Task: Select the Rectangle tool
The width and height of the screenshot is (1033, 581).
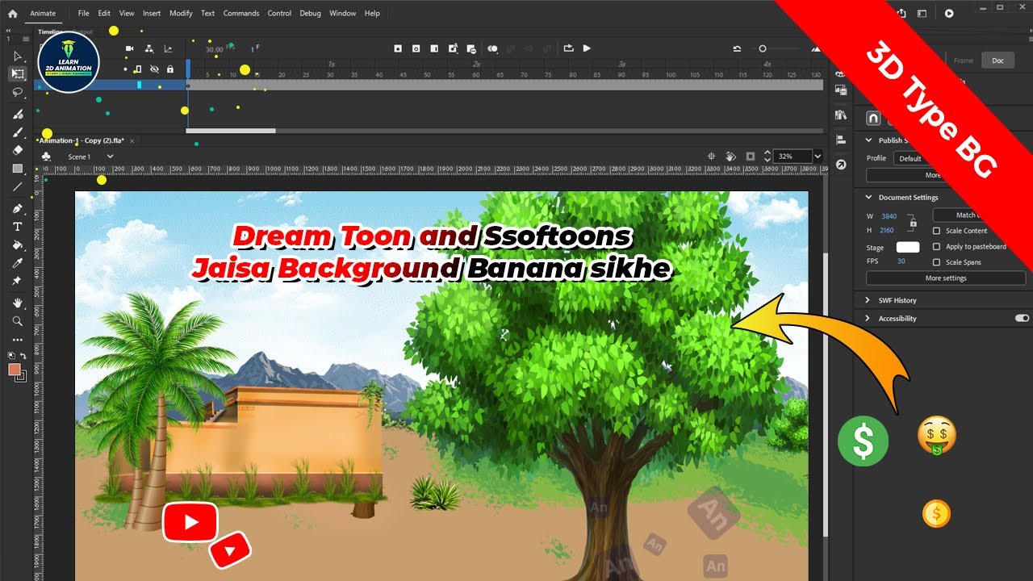Action: point(17,169)
